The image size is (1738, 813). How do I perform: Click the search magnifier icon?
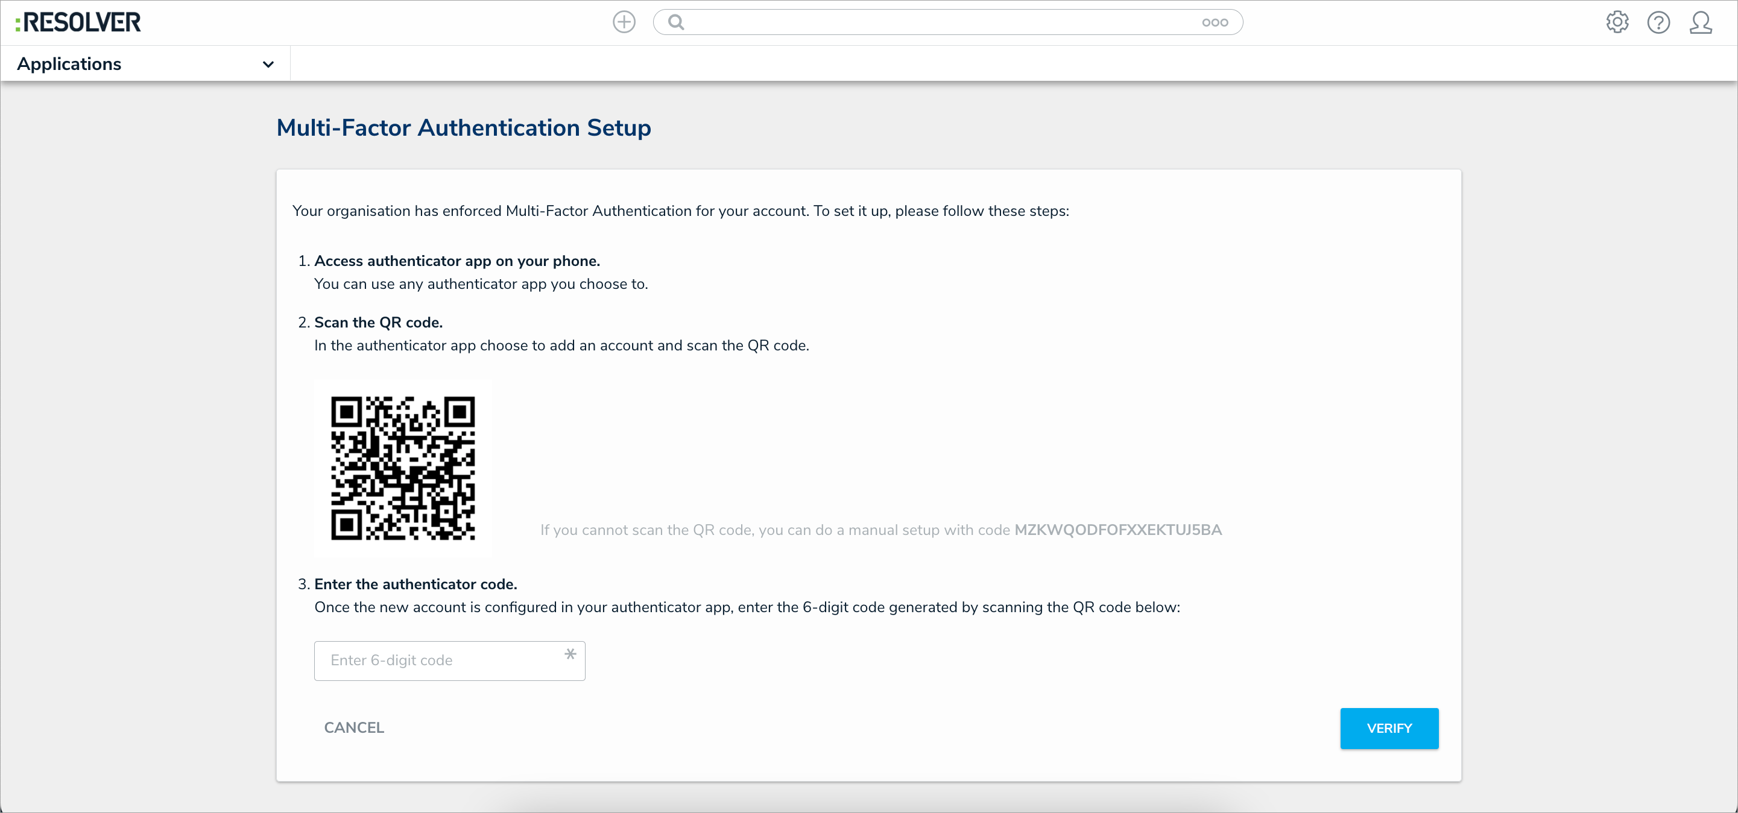[677, 22]
